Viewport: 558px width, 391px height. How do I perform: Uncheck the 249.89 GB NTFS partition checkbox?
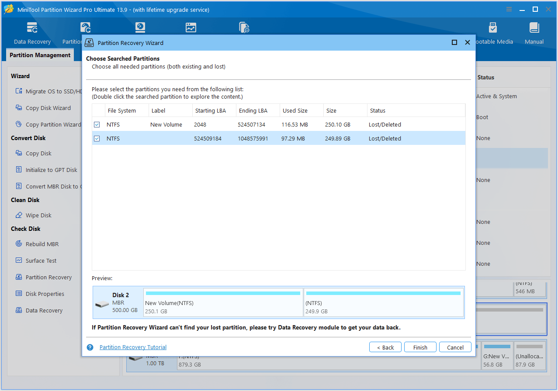(97, 139)
